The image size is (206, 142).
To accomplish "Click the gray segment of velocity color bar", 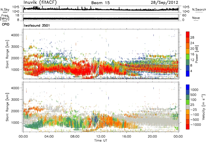I will coord(188,107).
